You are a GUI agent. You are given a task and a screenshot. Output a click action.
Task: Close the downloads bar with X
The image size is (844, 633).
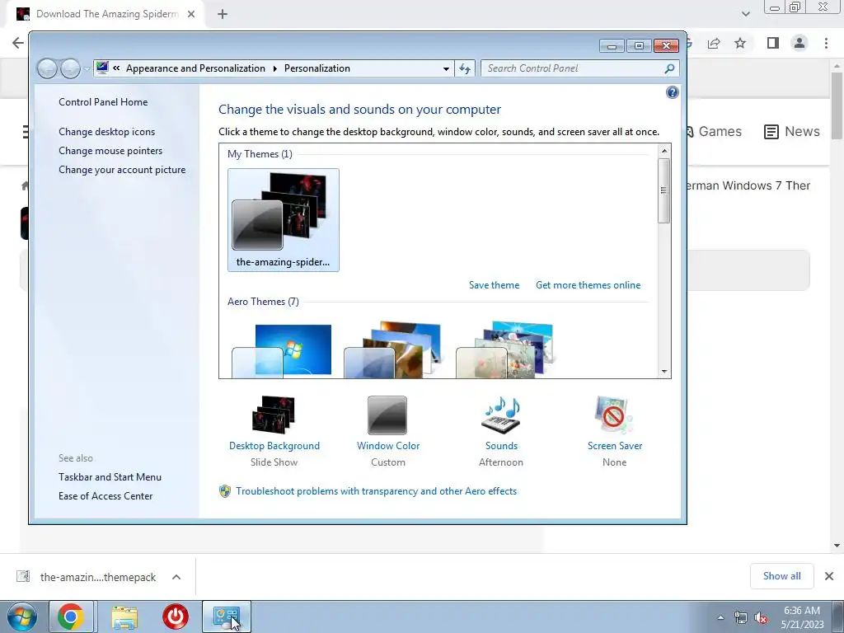point(829,576)
